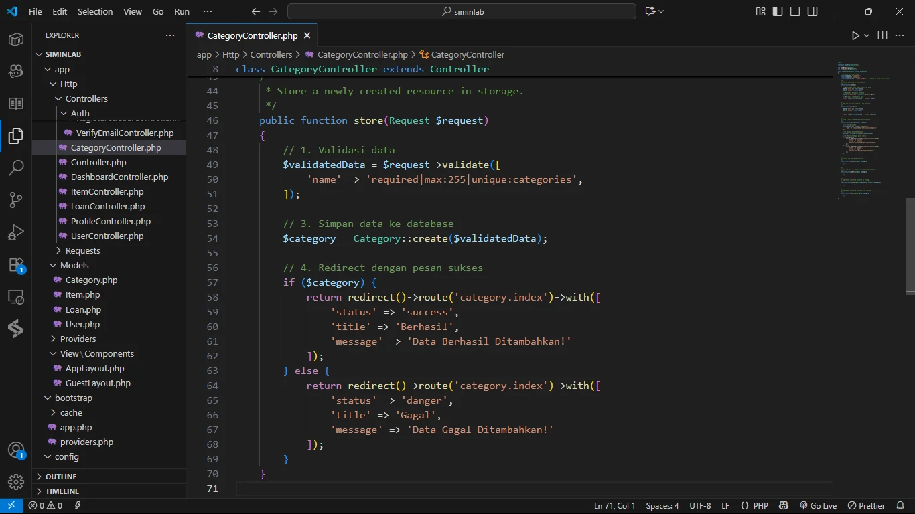Toggle the bottom panel visibility
Viewport: 915px width, 514px height.
pos(795,11)
